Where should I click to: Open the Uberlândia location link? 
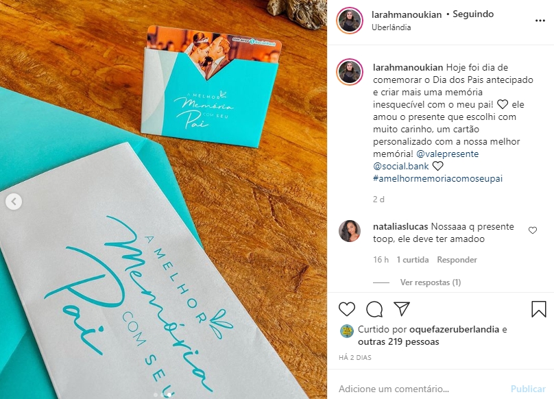click(391, 27)
